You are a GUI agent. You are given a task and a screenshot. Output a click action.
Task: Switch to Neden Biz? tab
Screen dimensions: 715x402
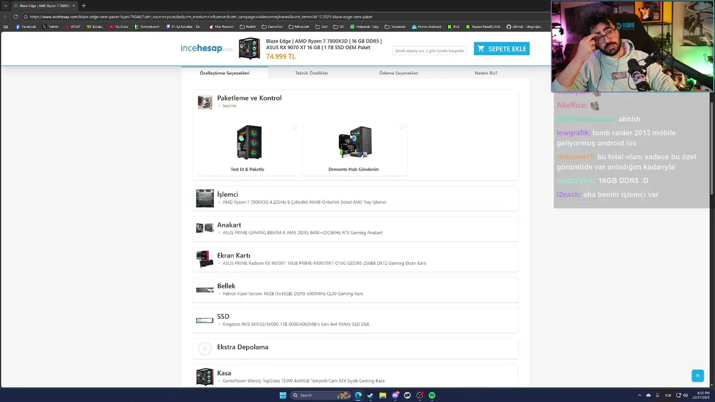click(x=486, y=73)
